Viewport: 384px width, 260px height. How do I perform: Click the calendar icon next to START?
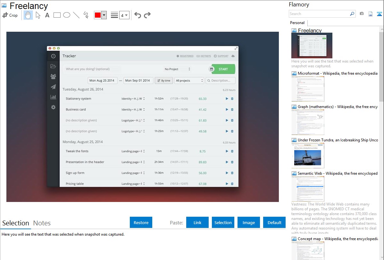212,69
